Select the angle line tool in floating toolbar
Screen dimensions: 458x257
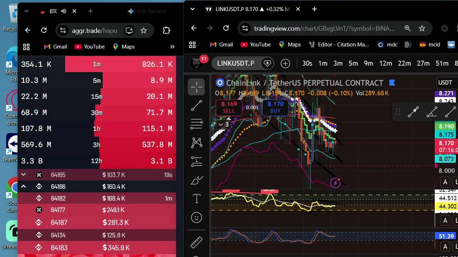432,112
